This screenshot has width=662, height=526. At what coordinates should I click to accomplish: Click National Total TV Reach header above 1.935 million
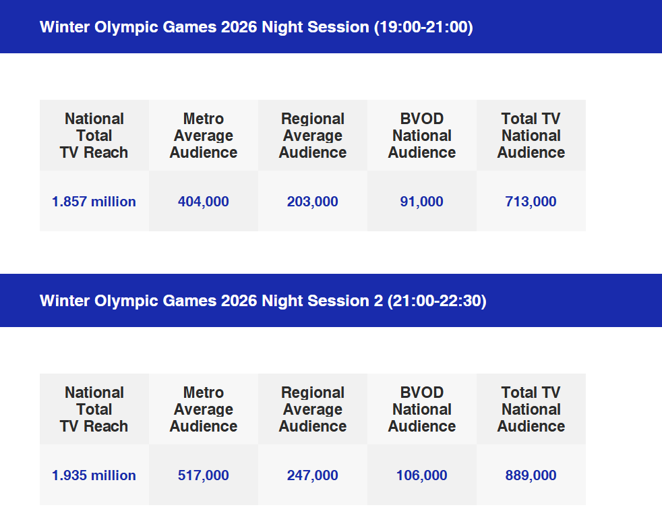94,409
